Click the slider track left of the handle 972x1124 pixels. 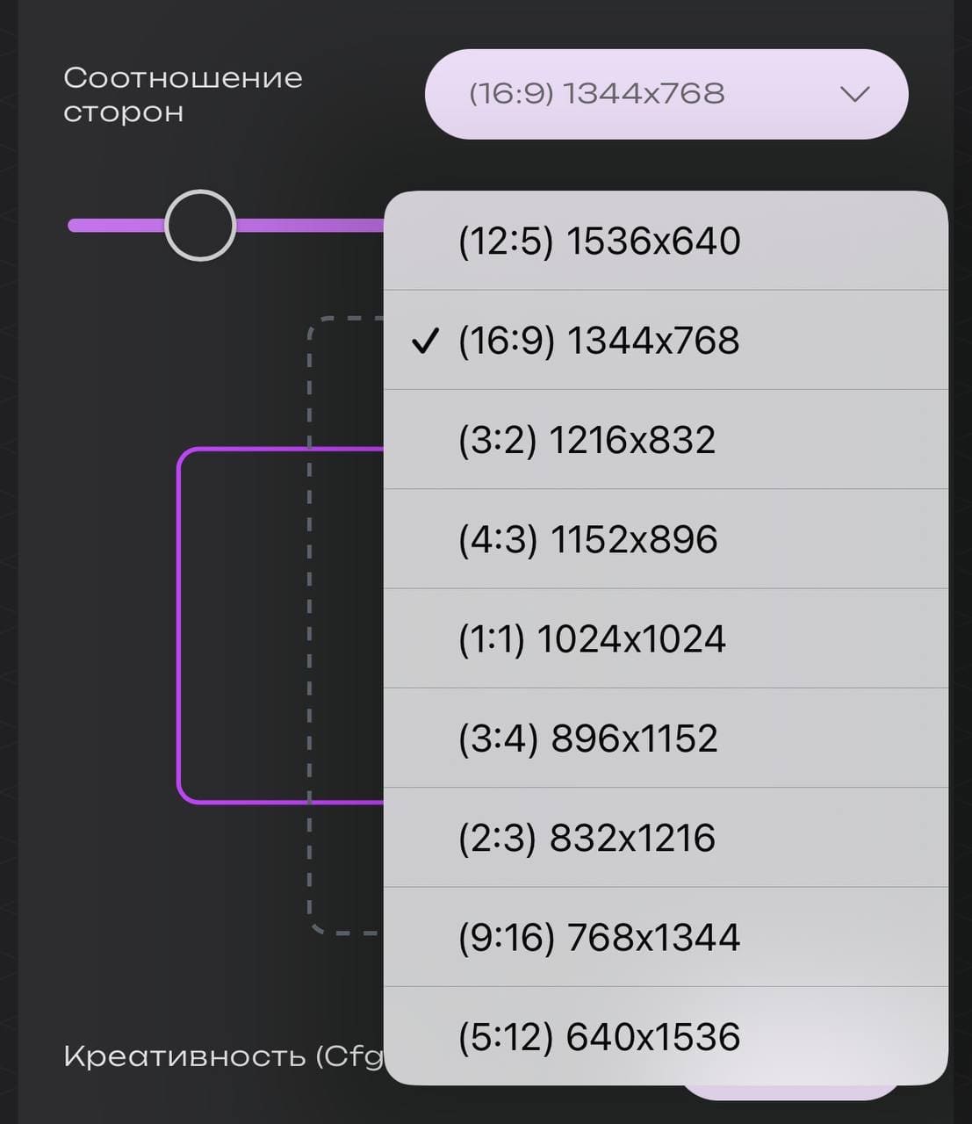[x=114, y=226]
